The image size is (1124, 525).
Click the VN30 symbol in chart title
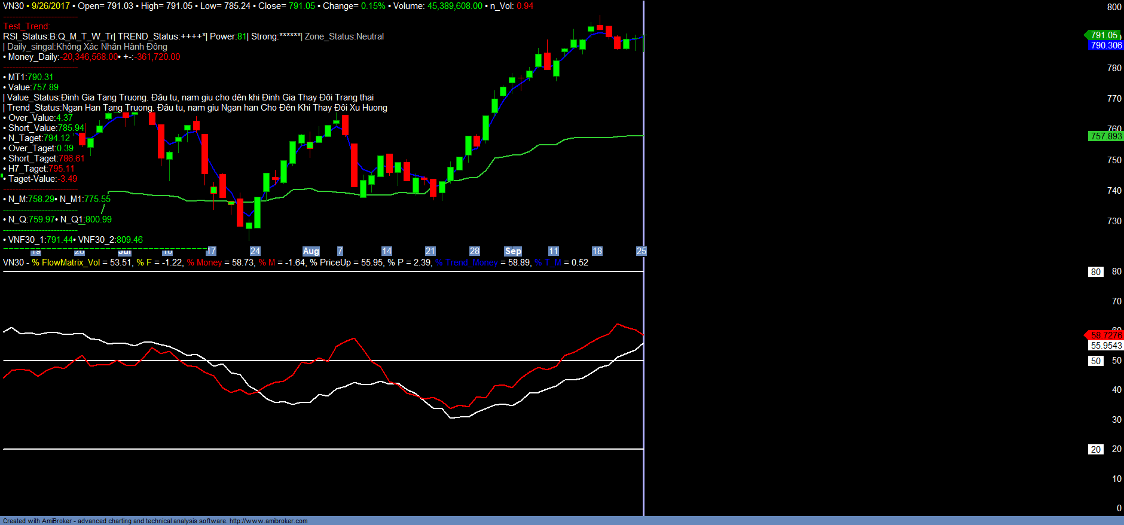[13, 6]
